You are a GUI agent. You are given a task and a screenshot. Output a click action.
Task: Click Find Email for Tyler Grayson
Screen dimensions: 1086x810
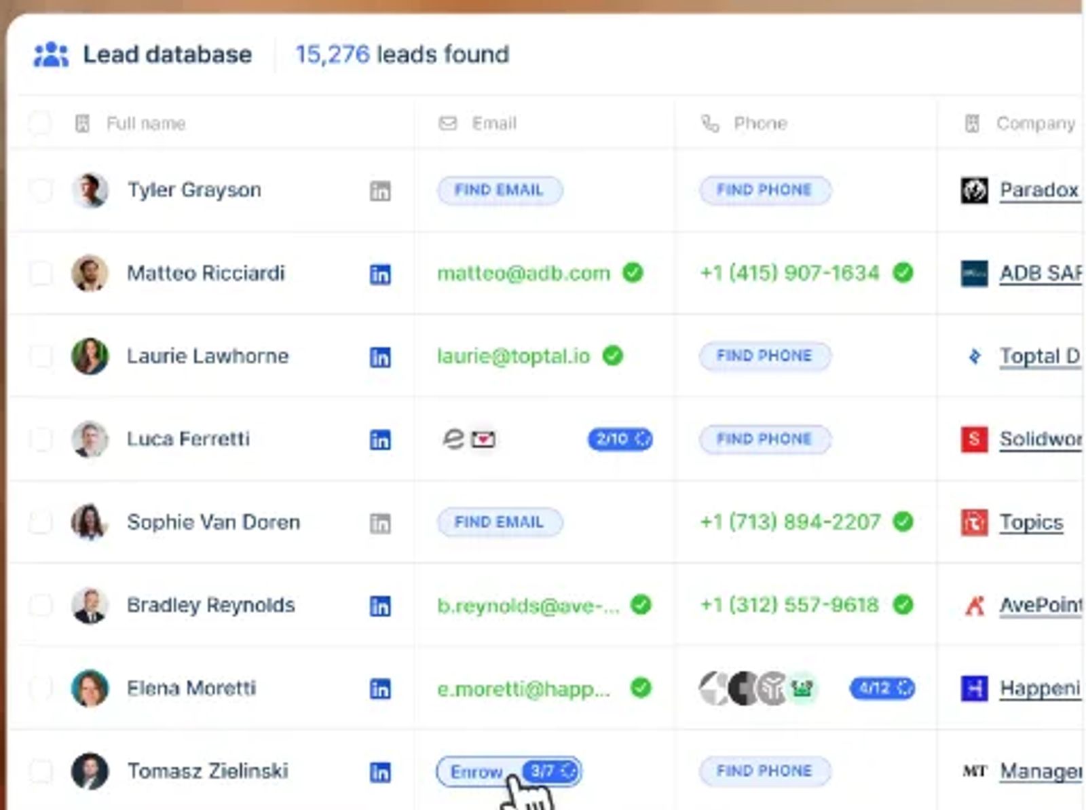click(x=500, y=190)
